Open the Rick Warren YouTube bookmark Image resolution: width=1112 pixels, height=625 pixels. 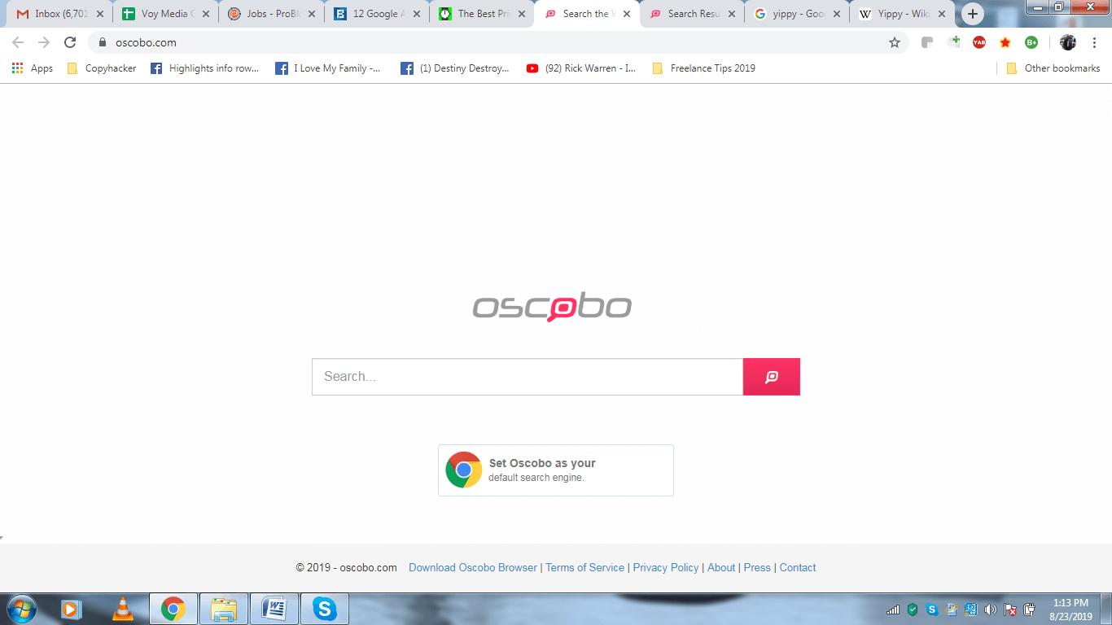click(x=581, y=68)
